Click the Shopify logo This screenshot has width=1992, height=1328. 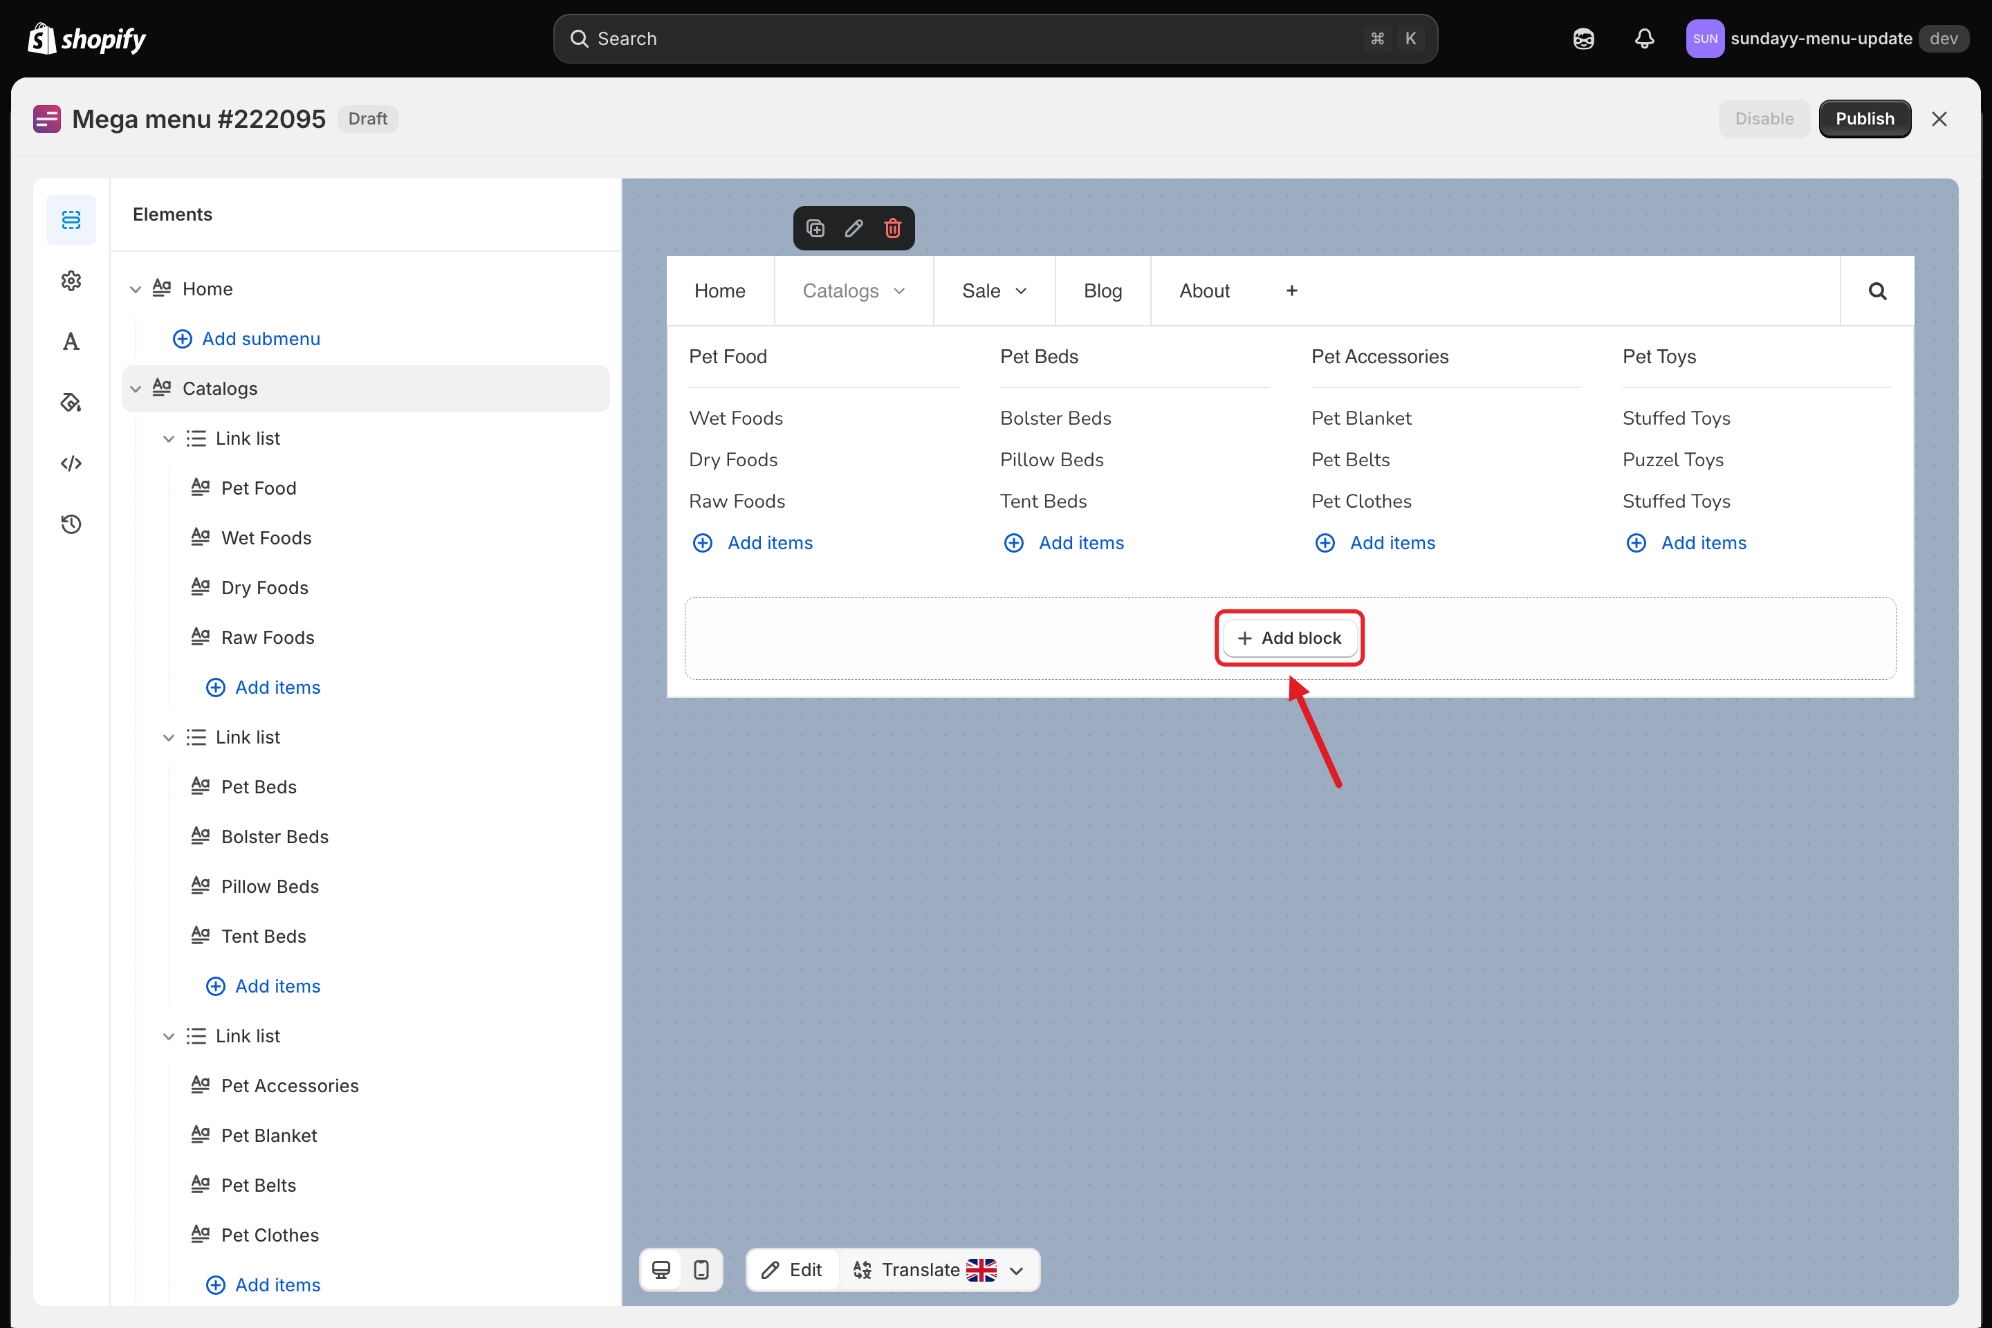coord(86,39)
